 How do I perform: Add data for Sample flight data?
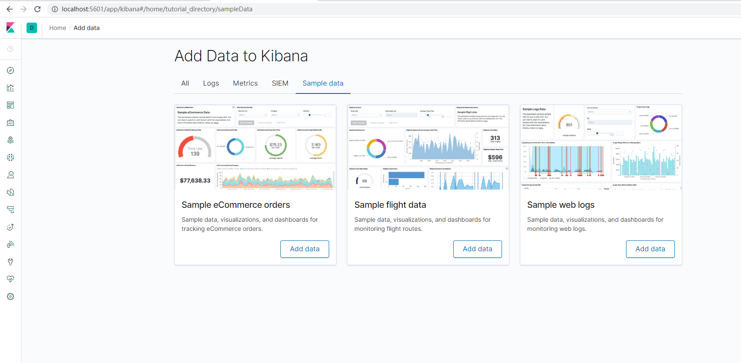click(x=478, y=249)
